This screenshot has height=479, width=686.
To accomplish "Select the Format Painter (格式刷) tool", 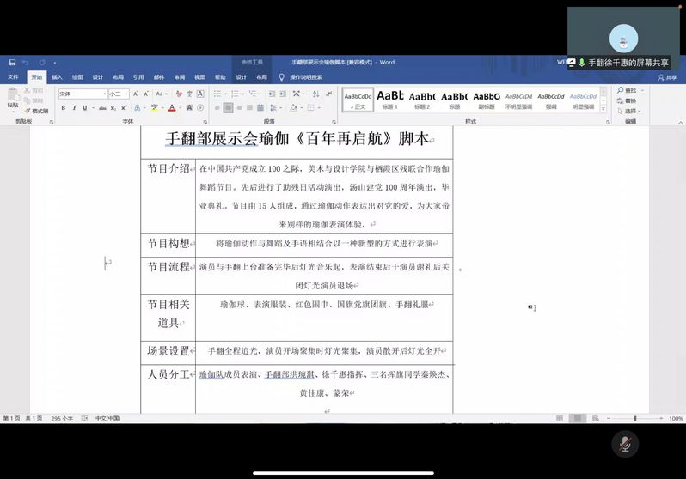I will coord(36,111).
